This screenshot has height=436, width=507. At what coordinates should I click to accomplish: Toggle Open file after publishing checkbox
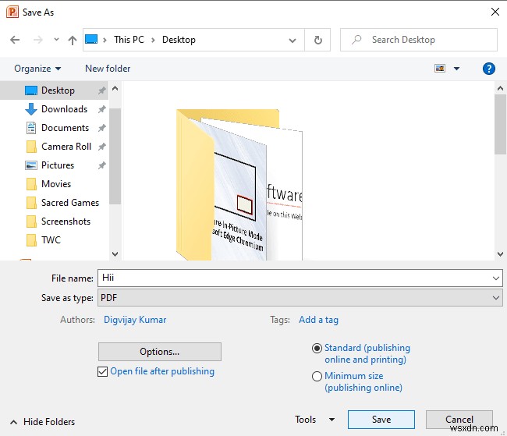pyautogui.click(x=102, y=371)
